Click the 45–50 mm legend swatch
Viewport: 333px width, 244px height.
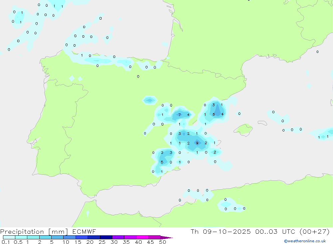pos(155,237)
